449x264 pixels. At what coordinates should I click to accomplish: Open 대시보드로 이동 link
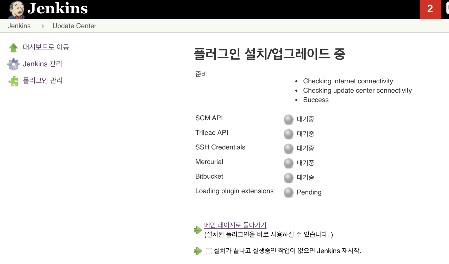coord(46,47)
